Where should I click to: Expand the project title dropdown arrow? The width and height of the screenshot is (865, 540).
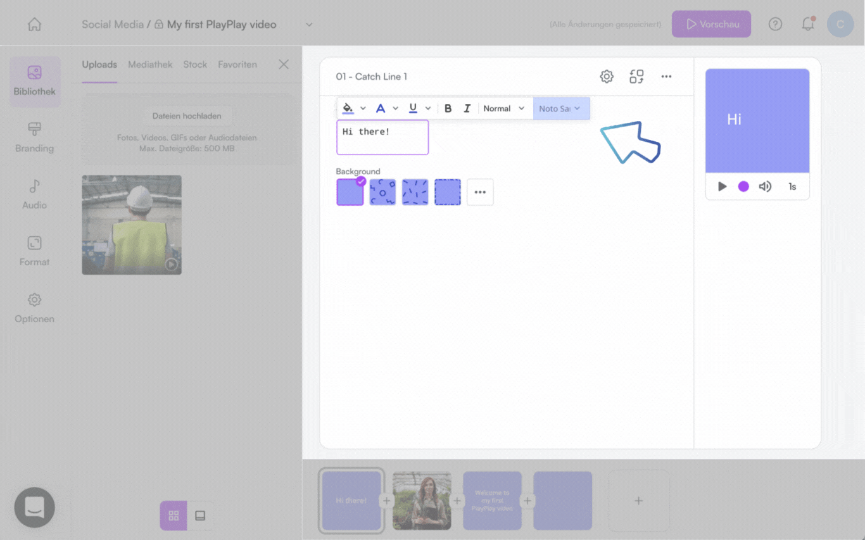(309, 25)
